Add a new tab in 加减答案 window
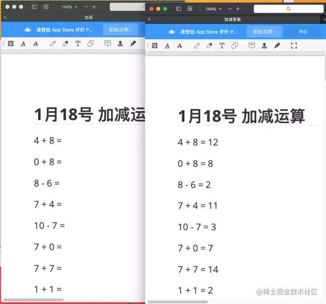This screenshot has width=326, height=304. tap(324, 19)
